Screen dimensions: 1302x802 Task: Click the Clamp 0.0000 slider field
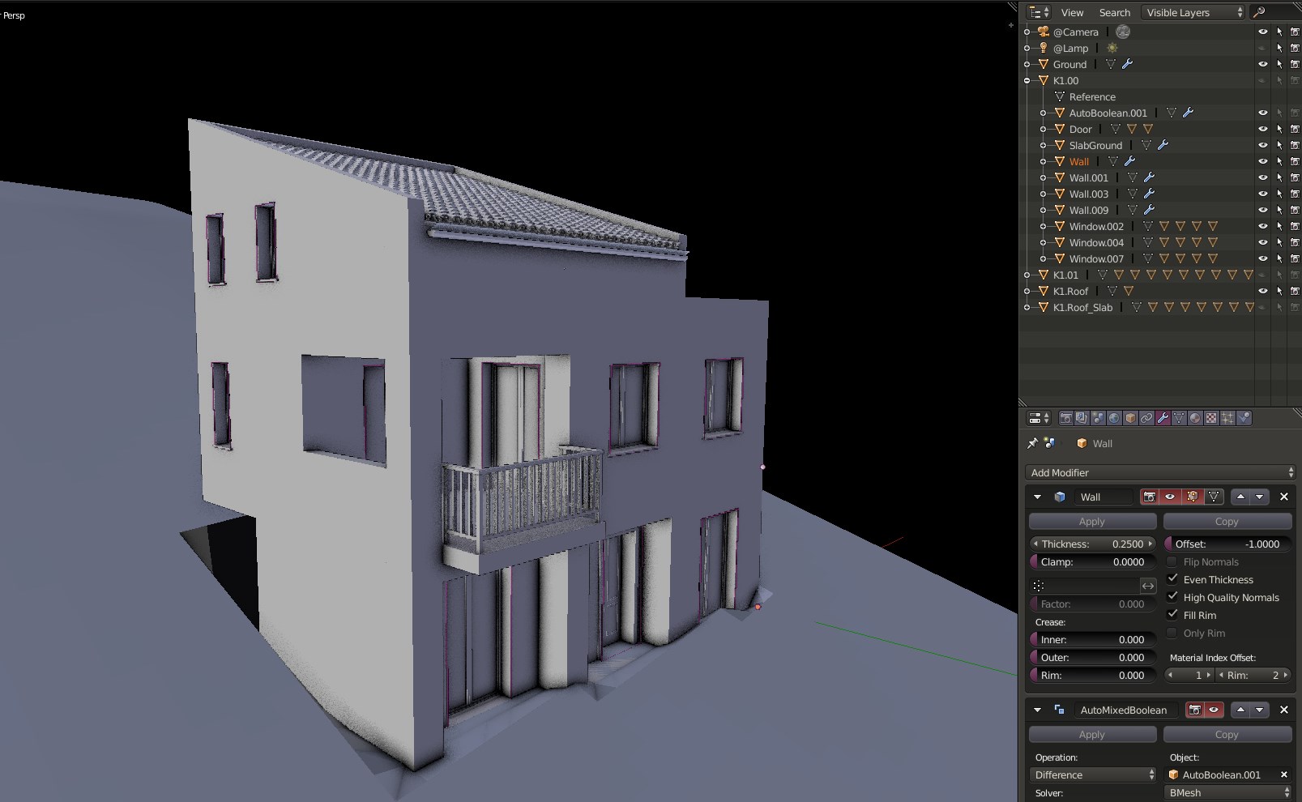tap(1092, 561)
